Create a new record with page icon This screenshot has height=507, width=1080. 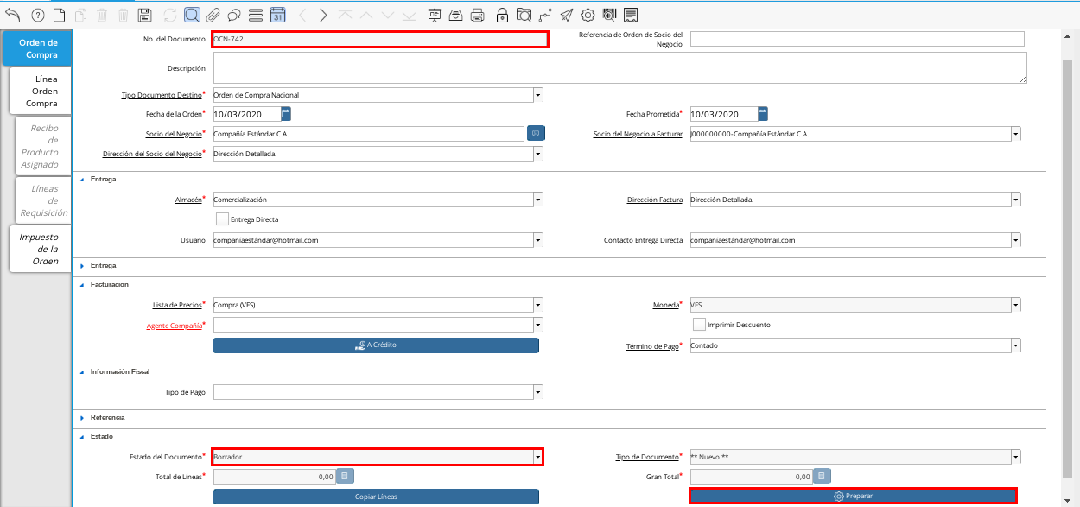pyautogui.click(x=59, y=15)
